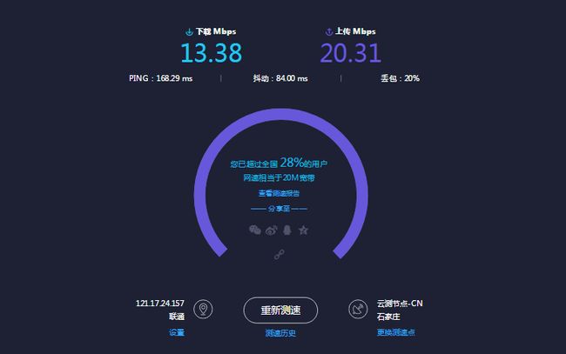The width and height of the screenshot is (566, 354).
Task: Share result via the Weibo icon
Action: 272,230
